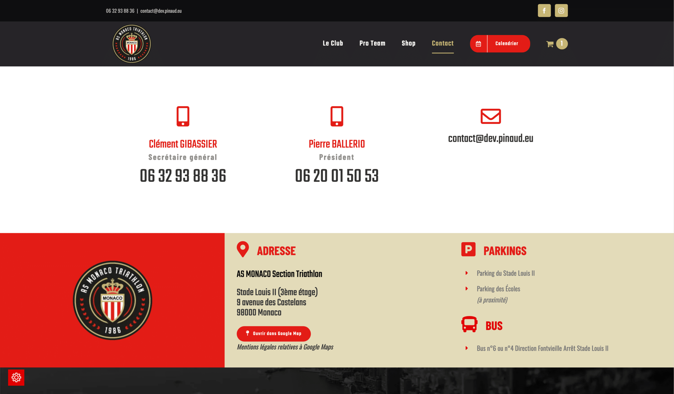This screenshot has width=674, height=394.
Task: Go to the Shop menu item
Action: click(x=408, y=43)
